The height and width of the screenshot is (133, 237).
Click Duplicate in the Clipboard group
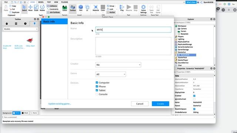click(x=14, y=12)
